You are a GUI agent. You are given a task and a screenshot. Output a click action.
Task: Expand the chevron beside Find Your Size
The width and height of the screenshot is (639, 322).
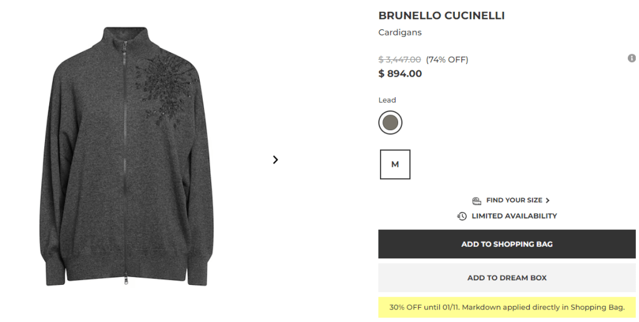point(548,201)
